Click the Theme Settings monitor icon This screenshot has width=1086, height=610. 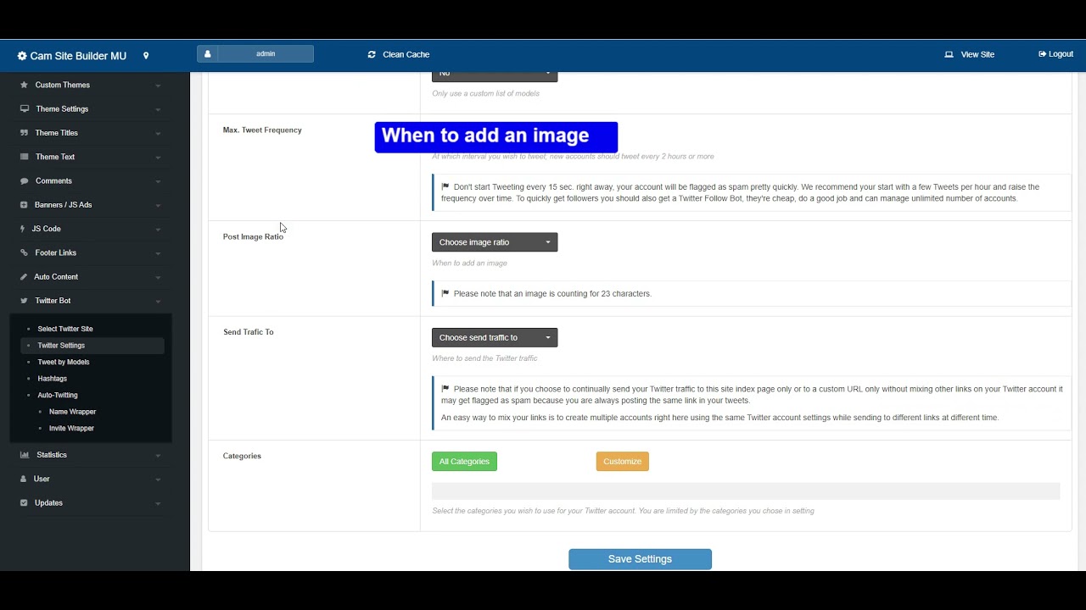[x=25, y=108]
